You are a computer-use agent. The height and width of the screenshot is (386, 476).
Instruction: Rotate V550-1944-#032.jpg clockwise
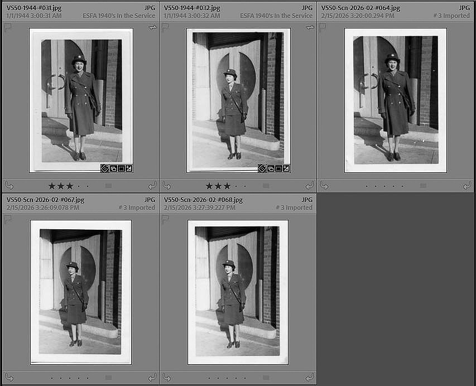click(x=309, y=186)
